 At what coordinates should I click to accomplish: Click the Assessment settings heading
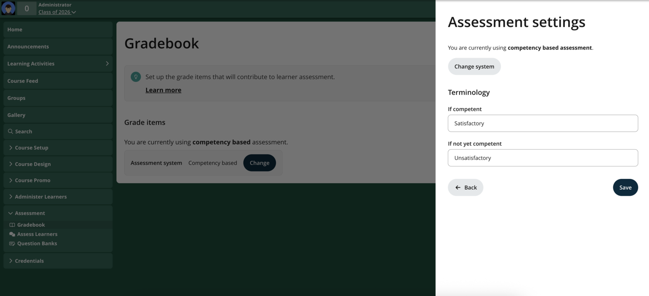click(517, 22)
